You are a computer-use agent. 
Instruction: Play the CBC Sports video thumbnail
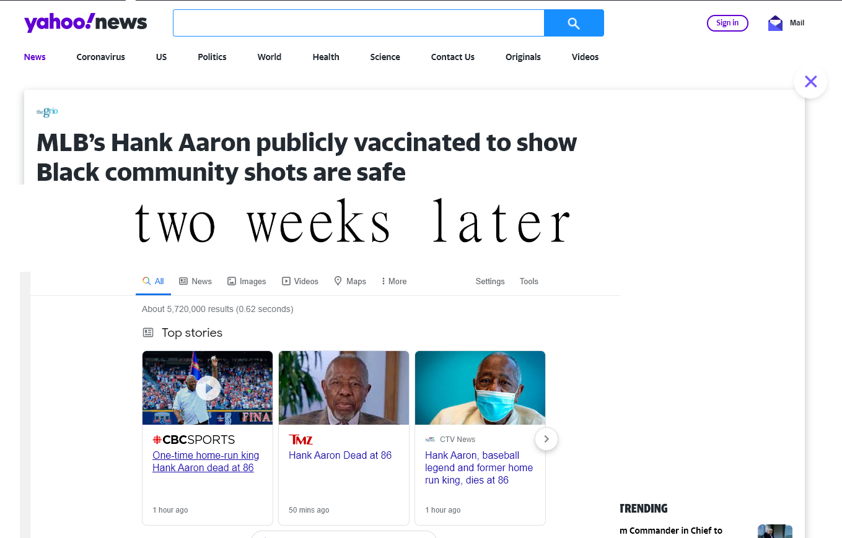208,388
